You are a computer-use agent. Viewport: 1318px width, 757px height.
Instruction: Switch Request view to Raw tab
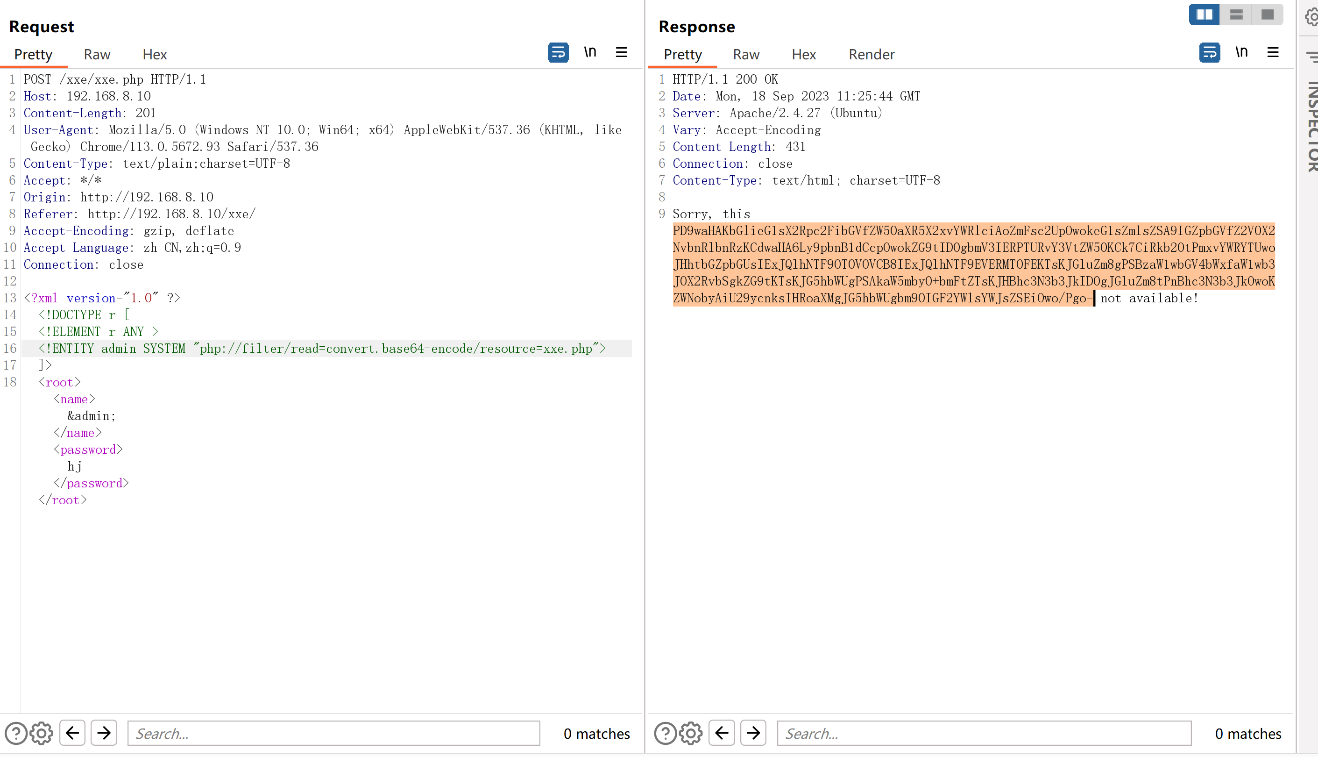(97, 55)
